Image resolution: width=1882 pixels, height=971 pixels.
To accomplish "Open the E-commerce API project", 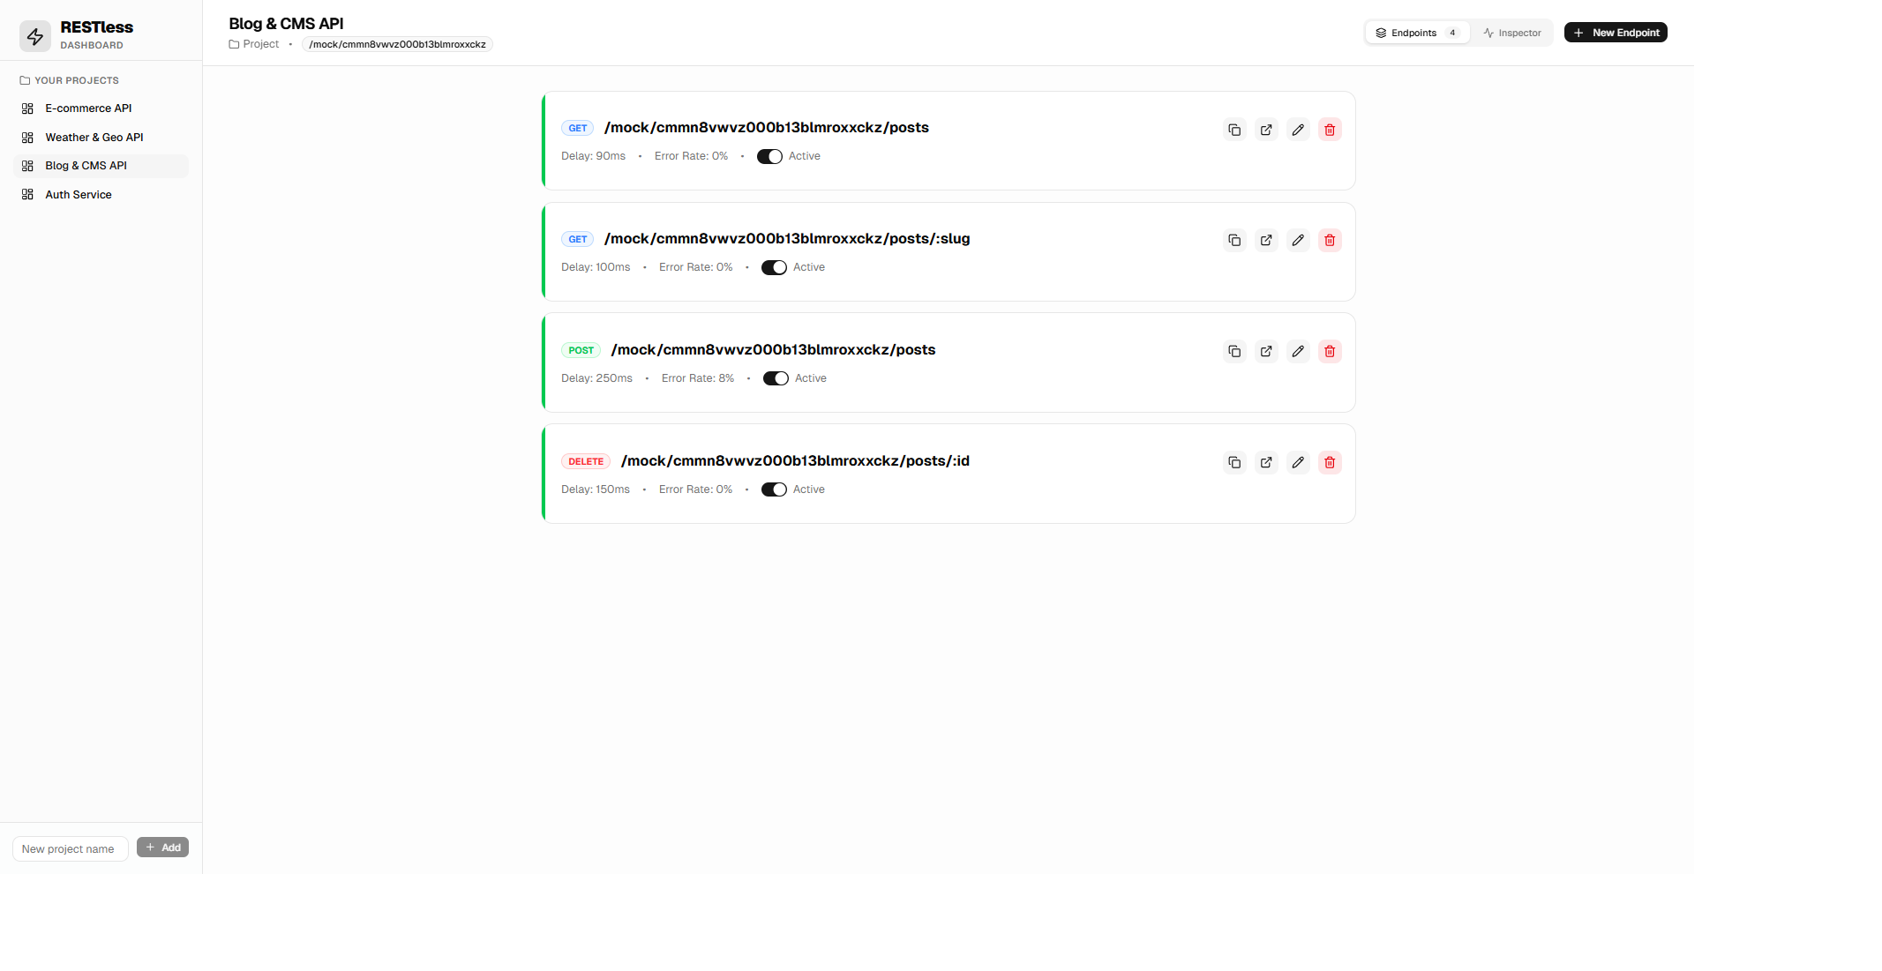I will coord(88,108).
